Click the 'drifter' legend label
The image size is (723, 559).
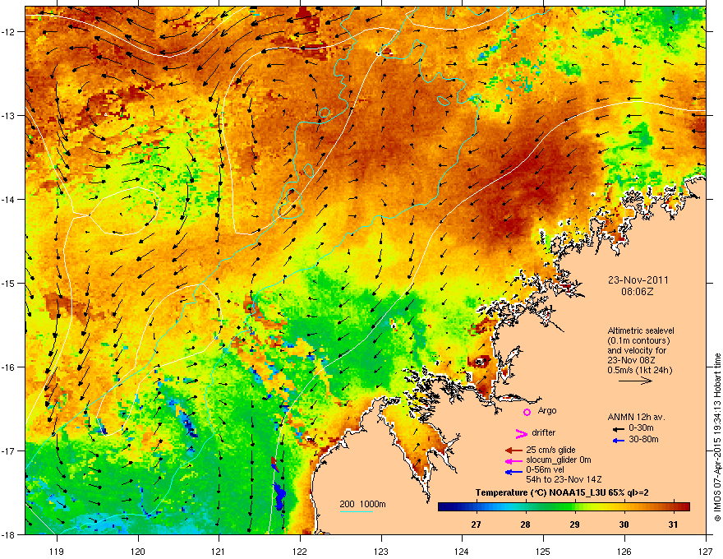(x=543, y=432)
